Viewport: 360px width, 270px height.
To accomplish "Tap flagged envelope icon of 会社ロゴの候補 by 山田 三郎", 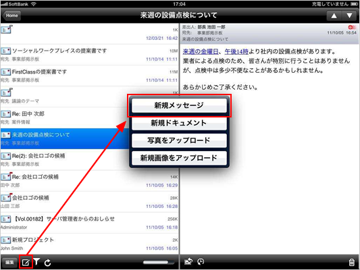I will pyautogui.click(x=6, y=198).
